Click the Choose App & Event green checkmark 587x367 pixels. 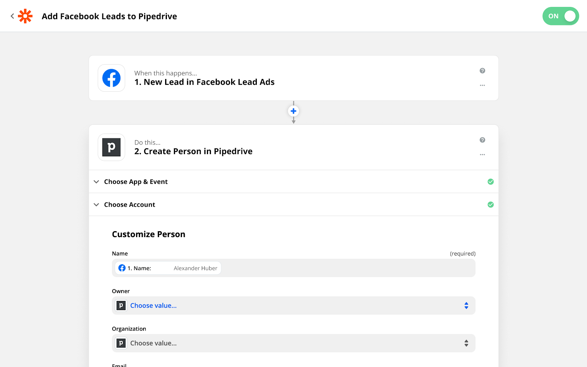[x=491, y=182]
